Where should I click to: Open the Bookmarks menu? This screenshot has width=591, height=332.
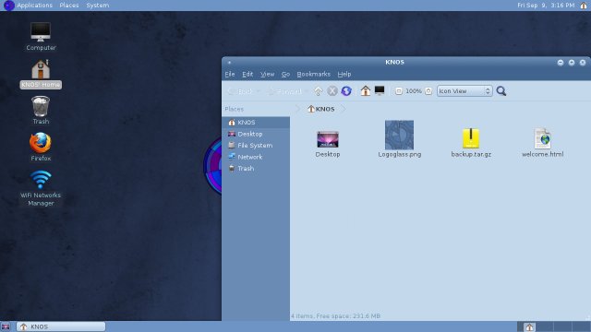313,74
